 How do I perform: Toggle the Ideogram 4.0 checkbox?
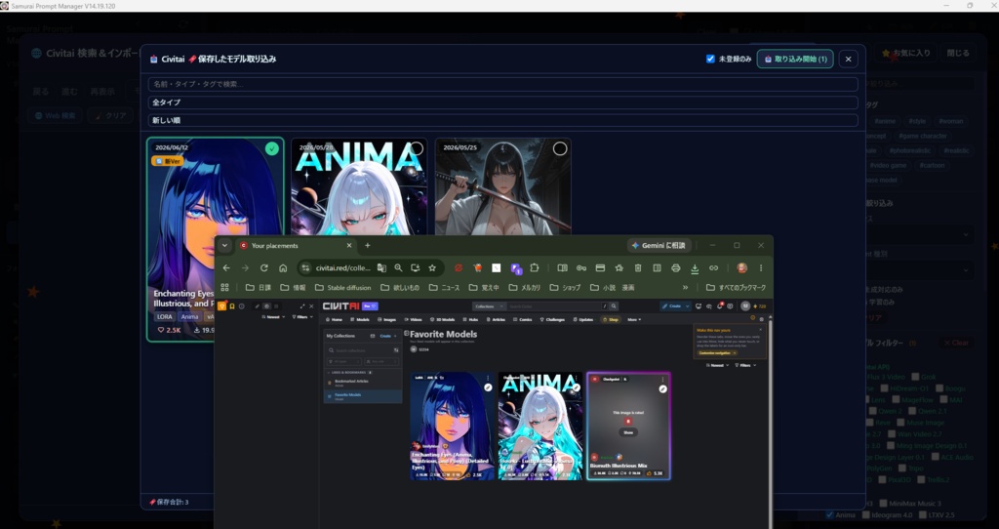tap(867, 515)
